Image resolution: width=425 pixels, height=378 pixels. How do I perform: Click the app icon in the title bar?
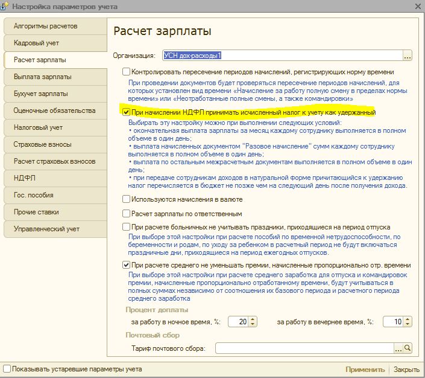[x=7, y=7]
